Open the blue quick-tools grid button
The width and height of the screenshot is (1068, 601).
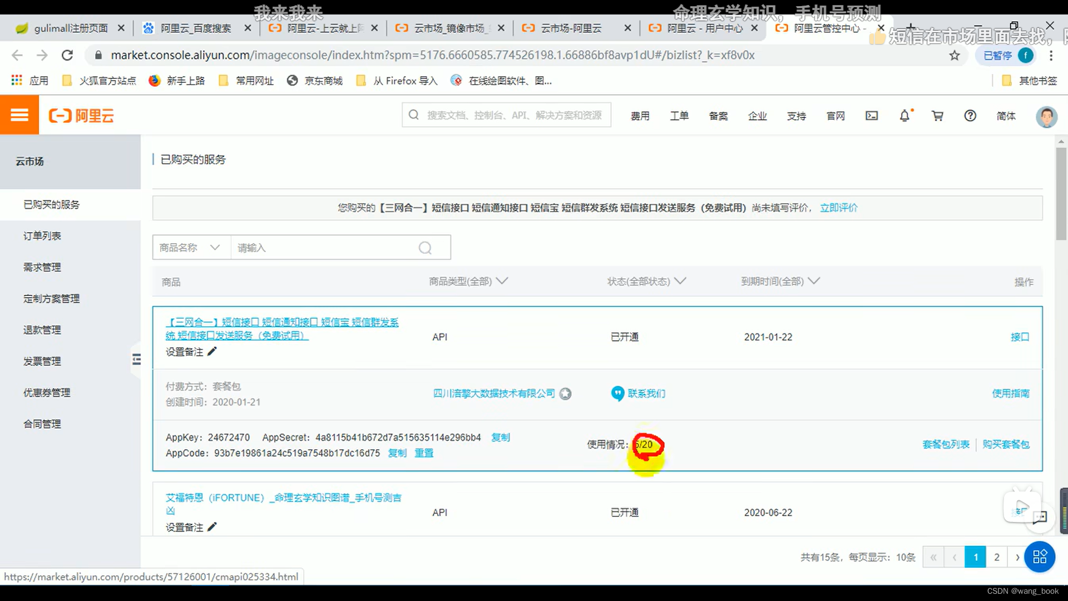tap(1040, 556)
